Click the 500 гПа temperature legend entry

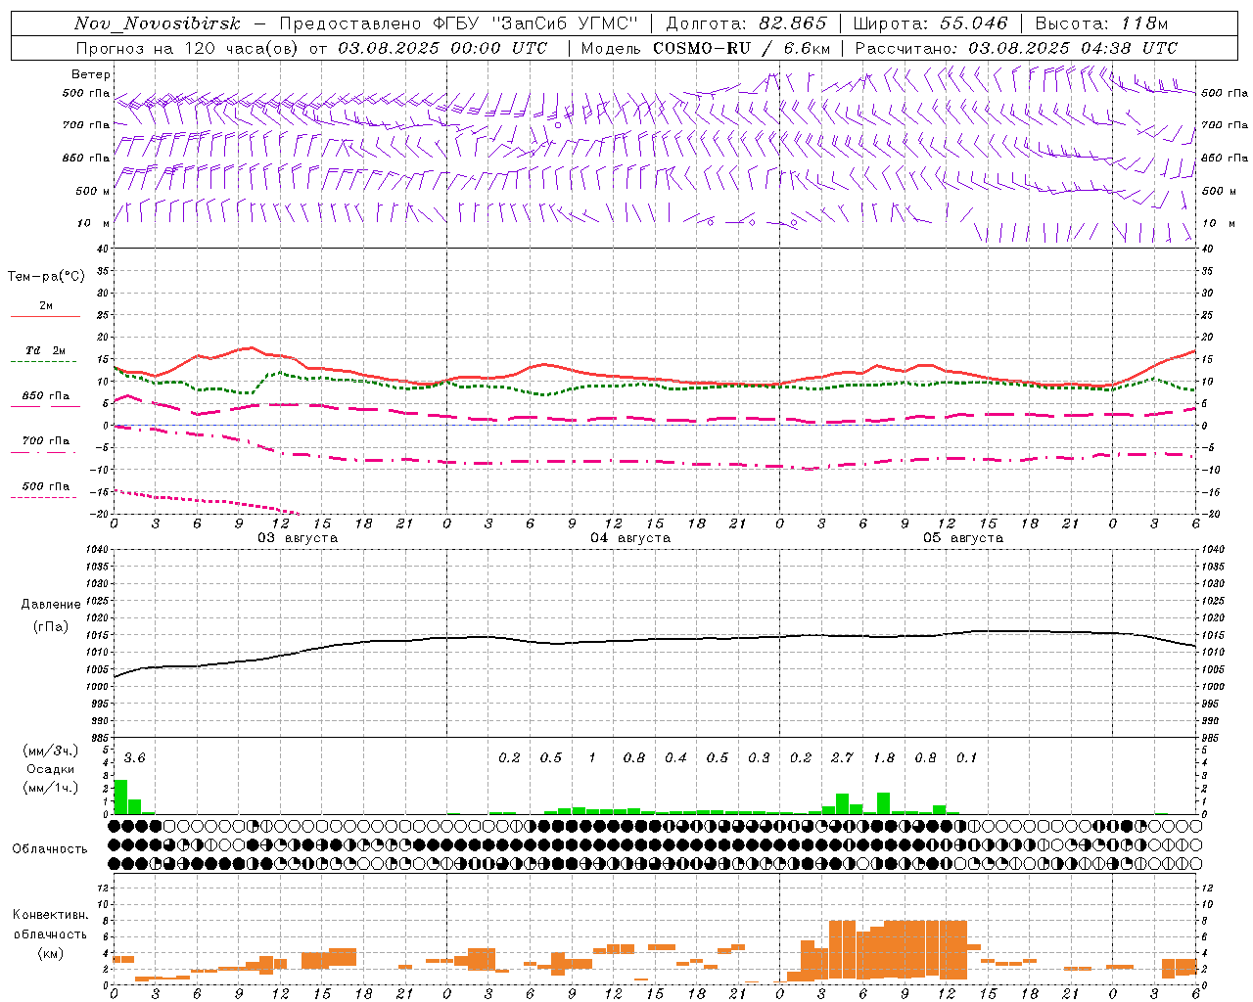(46, 486)
